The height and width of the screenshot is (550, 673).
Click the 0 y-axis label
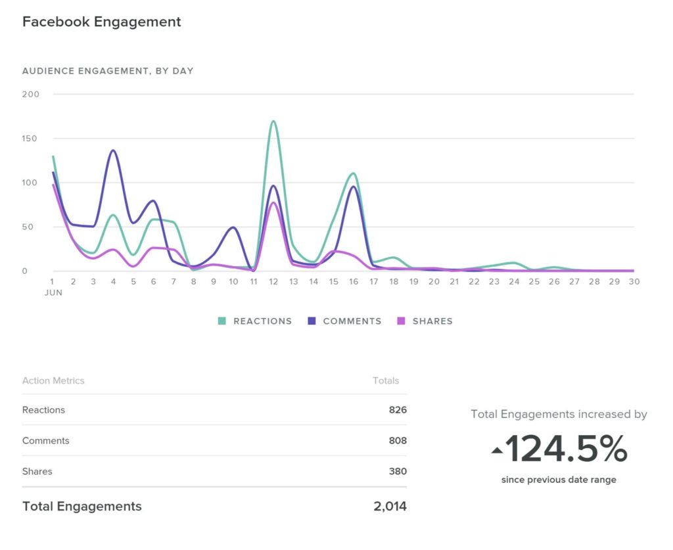(25, 271)
